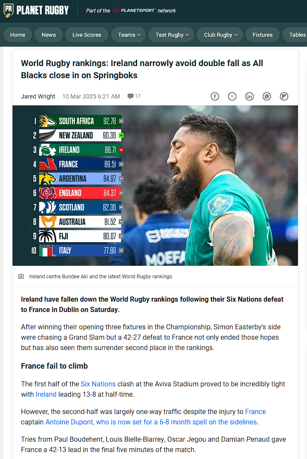Expand the Club Rugby dropdown
Image resolution: width=307 pixels, height=459 pixels.
[x=221, y=35]
